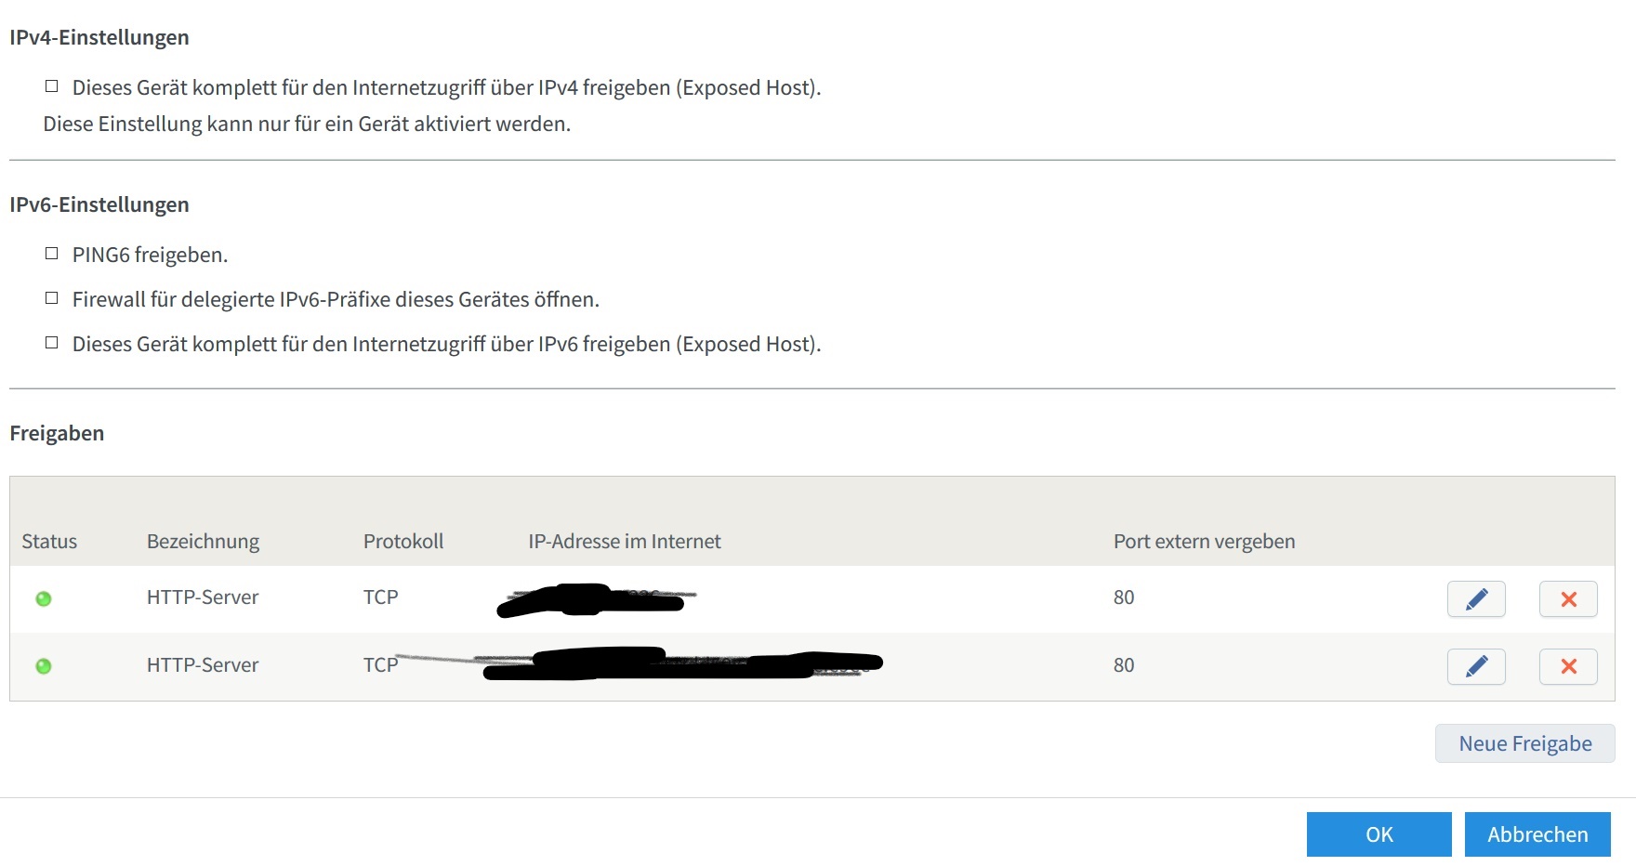Cancel with the Abbrechen button
The height and width of the screenshot is (866, 1636).
pyautogui.click(x=1537, y=834)
